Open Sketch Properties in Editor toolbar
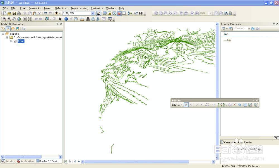The height and width of the screenshot is (168, 279). [x=250, y=105]
